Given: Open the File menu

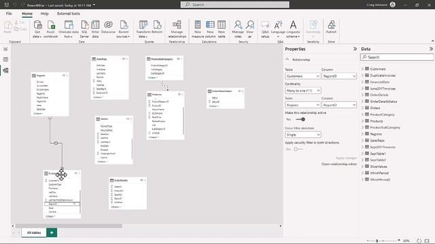Looking at the screenshot, I should (9, 14).
